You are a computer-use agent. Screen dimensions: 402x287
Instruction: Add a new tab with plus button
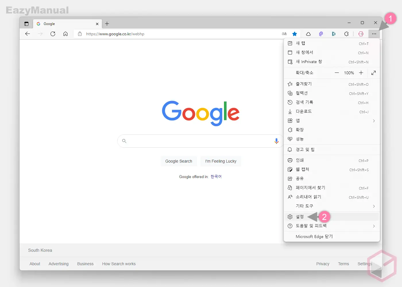click(x=107, y=24)
